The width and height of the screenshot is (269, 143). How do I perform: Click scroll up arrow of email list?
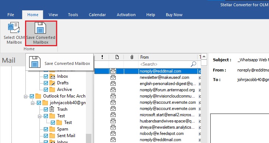[x=204, y=56]
